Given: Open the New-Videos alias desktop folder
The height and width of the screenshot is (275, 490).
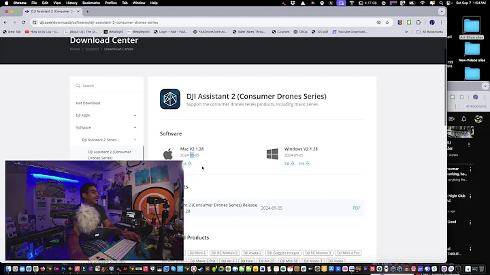Looking at the screenshot, I should pyautogui.click(x=472, y=52).
